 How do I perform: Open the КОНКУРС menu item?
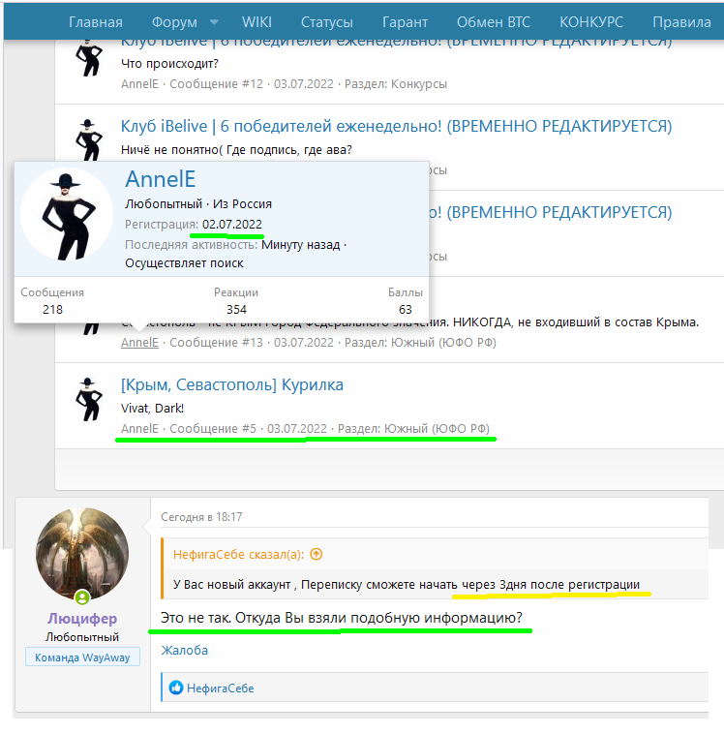(x=591, y=22)
